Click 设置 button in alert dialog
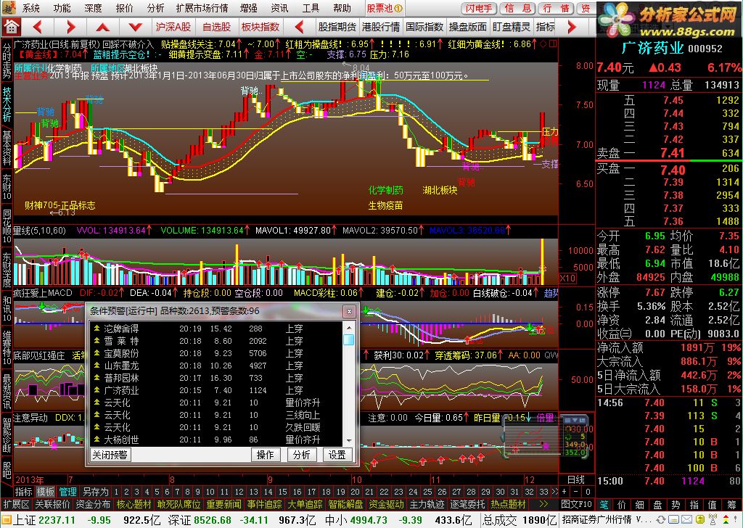This screenshot has width=743, height=528. point(337,455)
